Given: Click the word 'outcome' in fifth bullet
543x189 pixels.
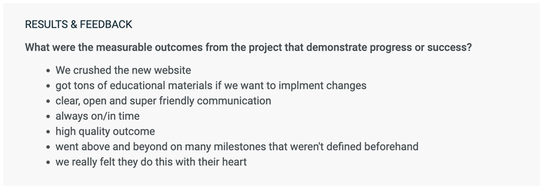Looking at the screenshot, I should (136, 132).
